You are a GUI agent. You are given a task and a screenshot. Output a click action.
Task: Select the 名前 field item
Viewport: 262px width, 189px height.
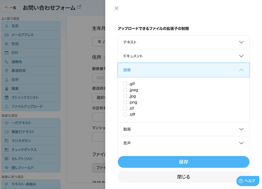(31, 26)
